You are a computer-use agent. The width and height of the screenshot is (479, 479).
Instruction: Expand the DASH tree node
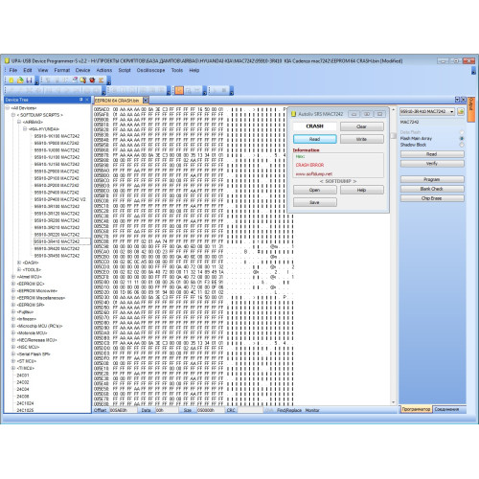(19, 262)
